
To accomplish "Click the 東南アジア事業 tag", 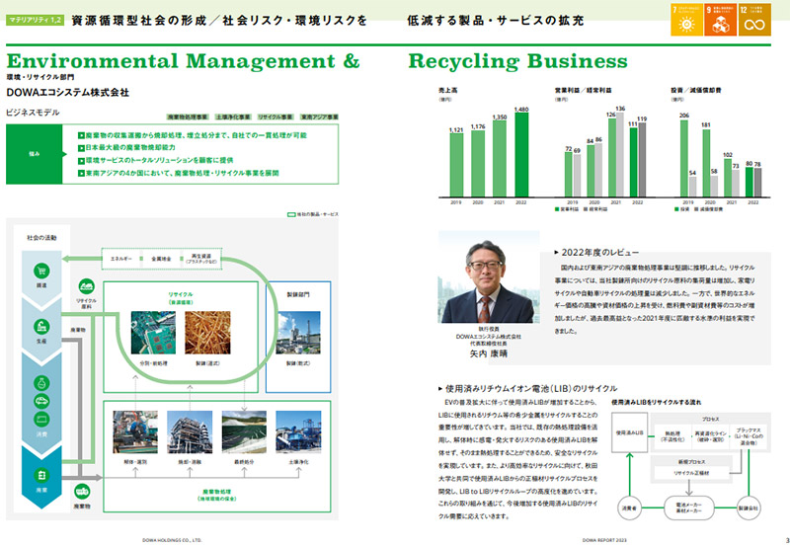I will [319, 117].
